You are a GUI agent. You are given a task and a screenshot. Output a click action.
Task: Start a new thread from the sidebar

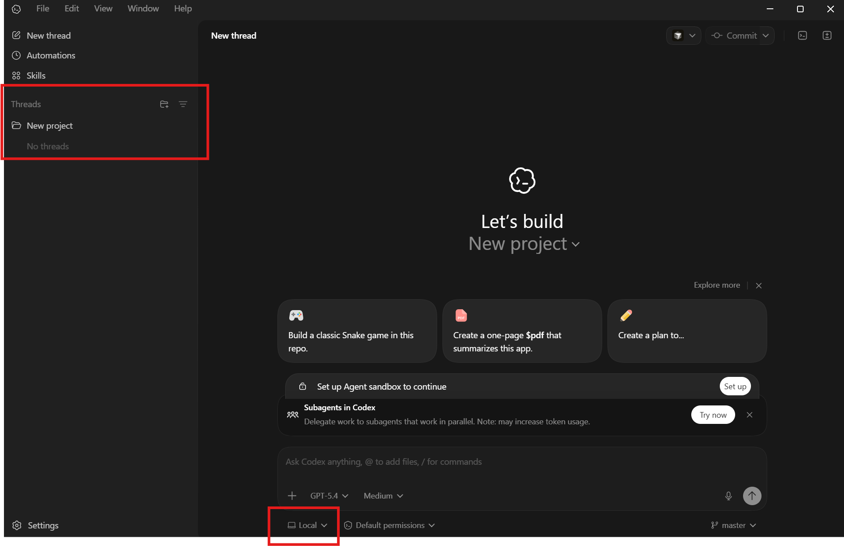pos(48,36)
